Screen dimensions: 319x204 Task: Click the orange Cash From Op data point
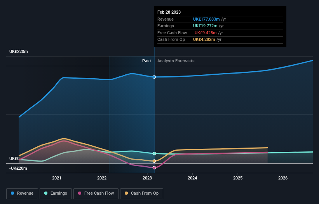154,161
